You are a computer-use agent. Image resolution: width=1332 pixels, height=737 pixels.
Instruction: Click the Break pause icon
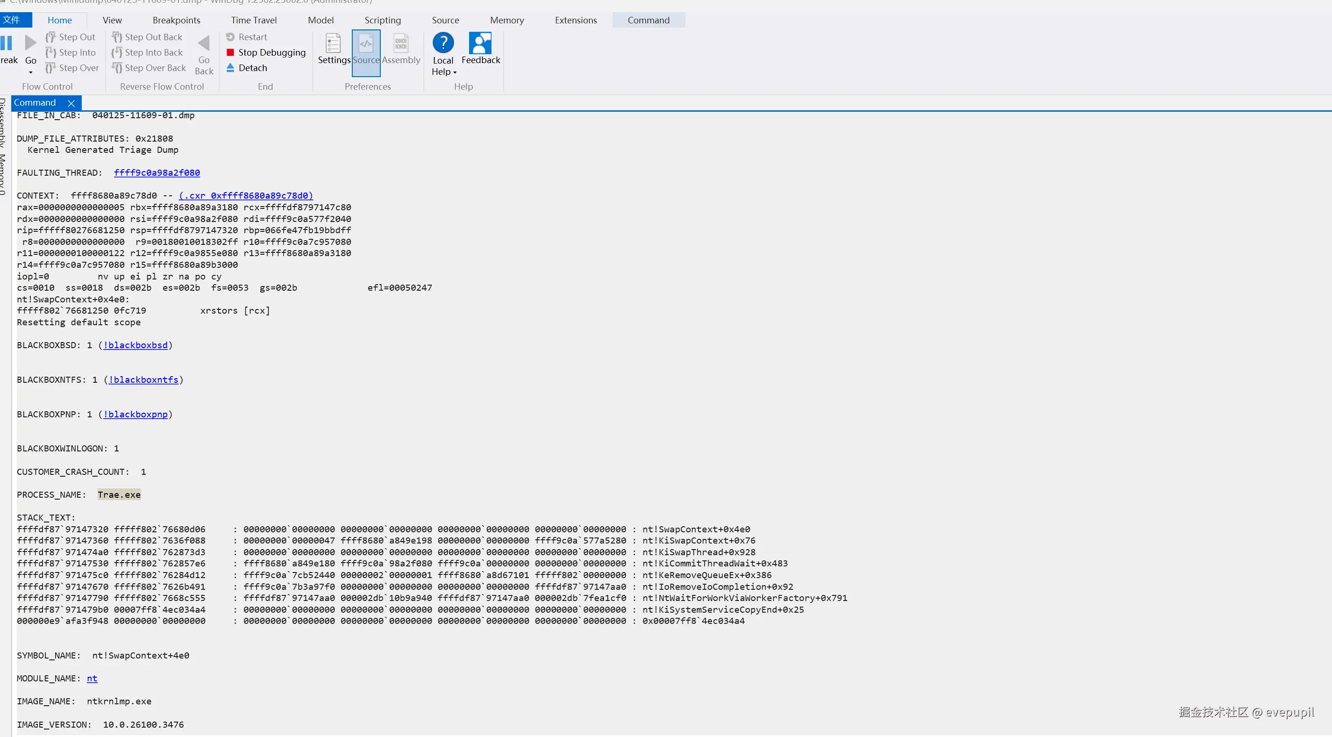tap(6, 43)
